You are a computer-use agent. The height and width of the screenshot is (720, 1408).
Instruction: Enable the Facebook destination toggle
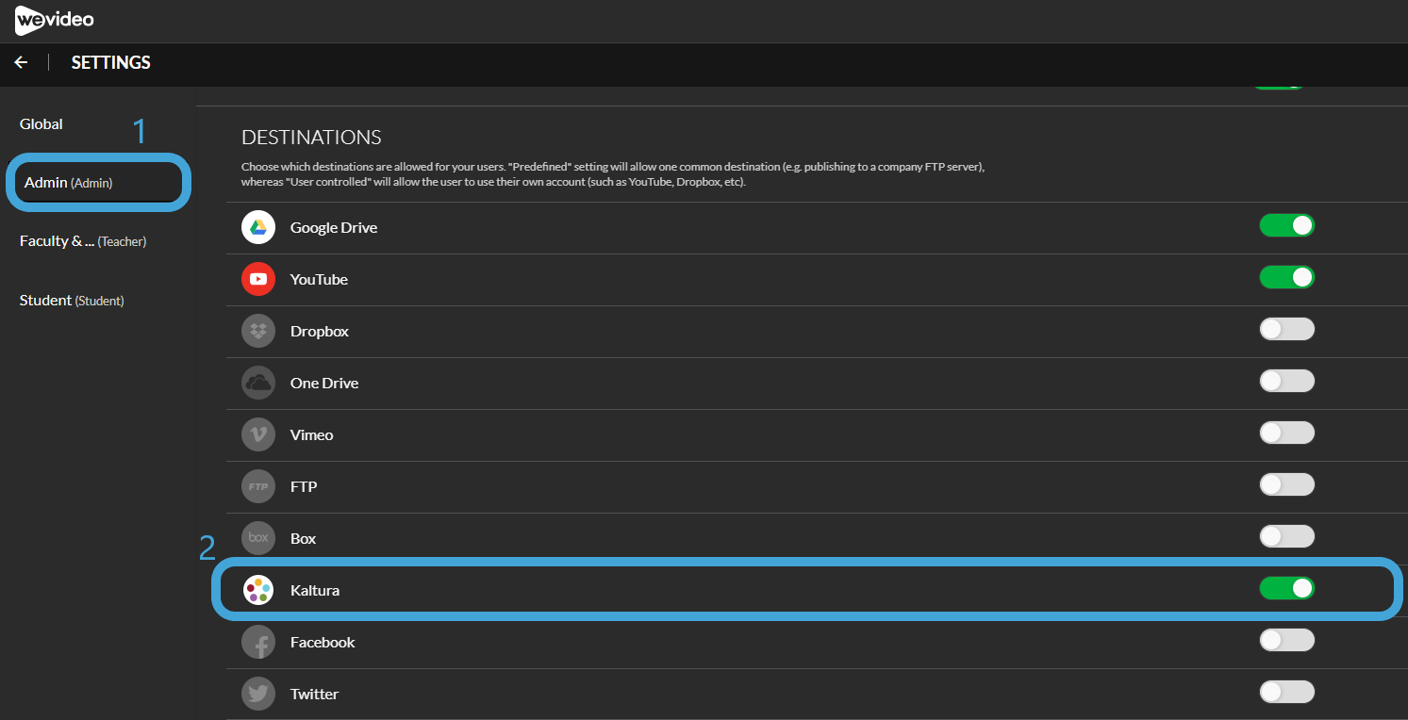pyautogui.click(x=1286, y=640)
